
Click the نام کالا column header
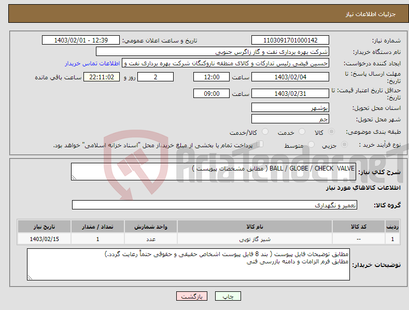tap(255, 227)
